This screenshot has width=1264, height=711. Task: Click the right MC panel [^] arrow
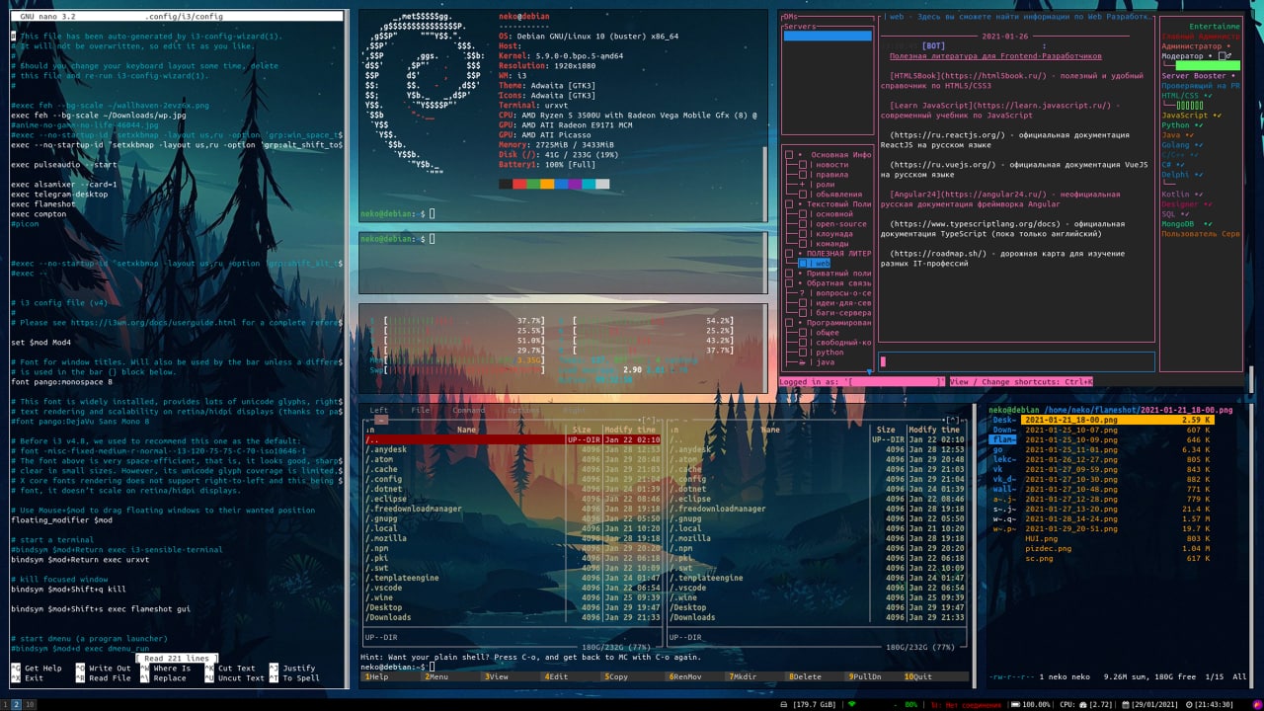(951, 421)
